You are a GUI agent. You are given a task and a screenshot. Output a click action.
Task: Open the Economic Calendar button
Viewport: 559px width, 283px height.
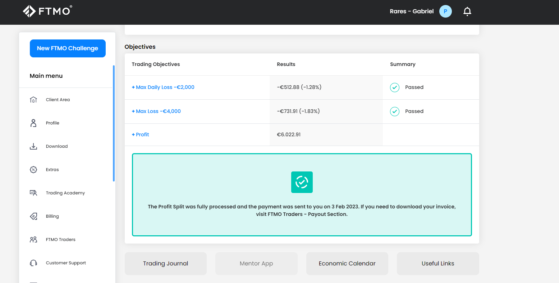[x=347, y=264]
